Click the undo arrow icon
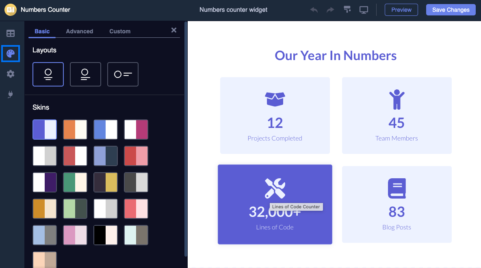The height and width of the screenshot is (268, 481). (x=314, y=10)
